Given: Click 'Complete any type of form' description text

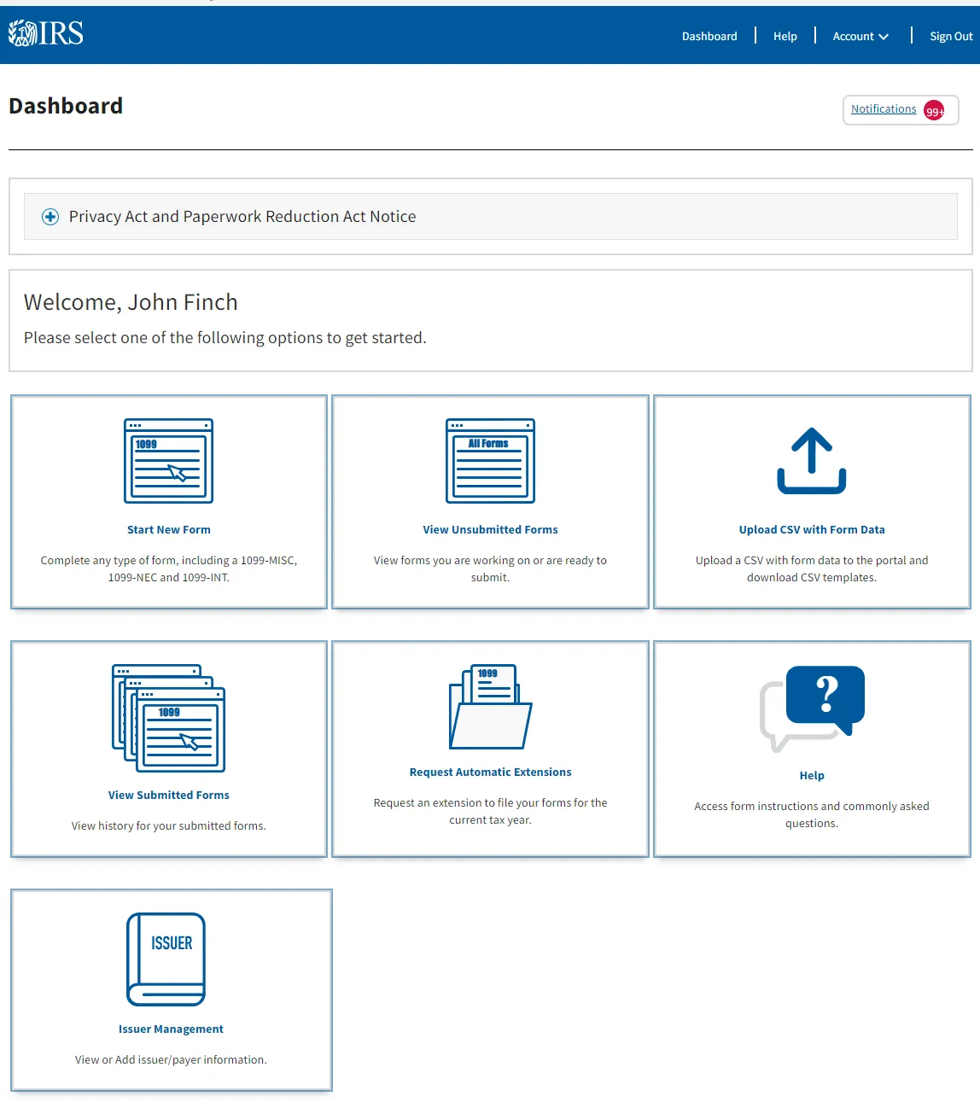Looking at the screenshot, I should (168, 568).
